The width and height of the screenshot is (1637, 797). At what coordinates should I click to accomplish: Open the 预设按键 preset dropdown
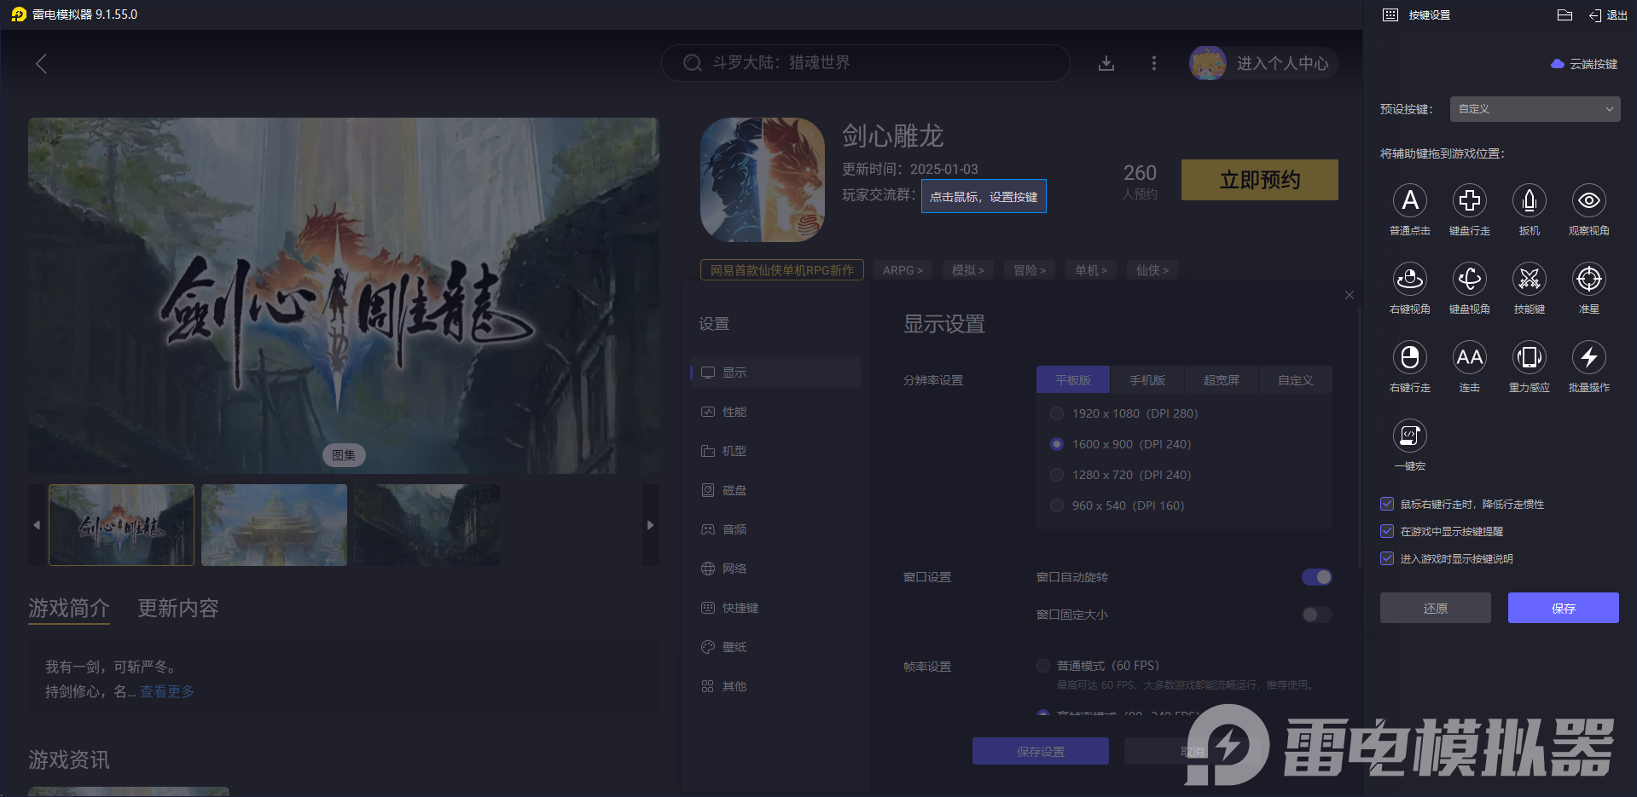(x=1534, y=108)
